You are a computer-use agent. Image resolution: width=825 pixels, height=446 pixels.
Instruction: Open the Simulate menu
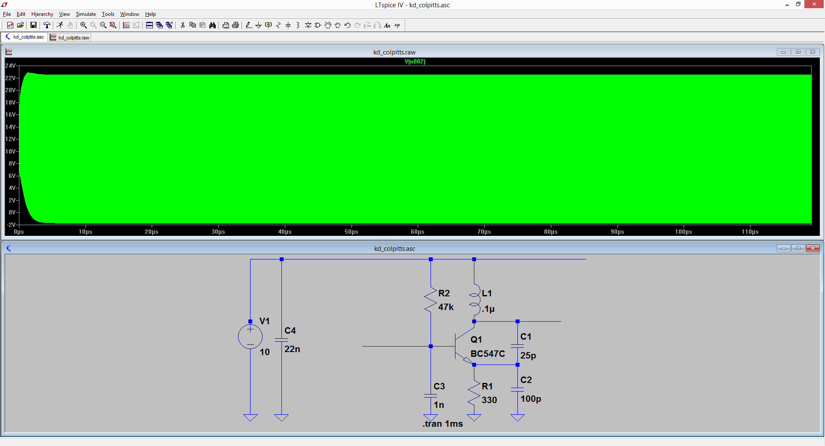point(86,14)
